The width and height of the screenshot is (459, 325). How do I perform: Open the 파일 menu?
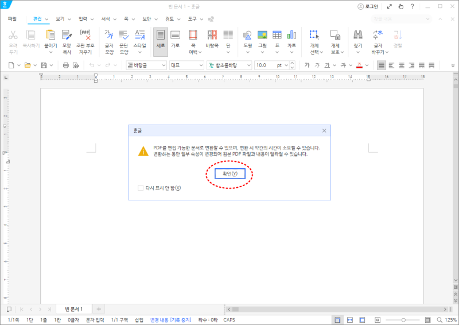pyautogui.click(x=12, y=19)
